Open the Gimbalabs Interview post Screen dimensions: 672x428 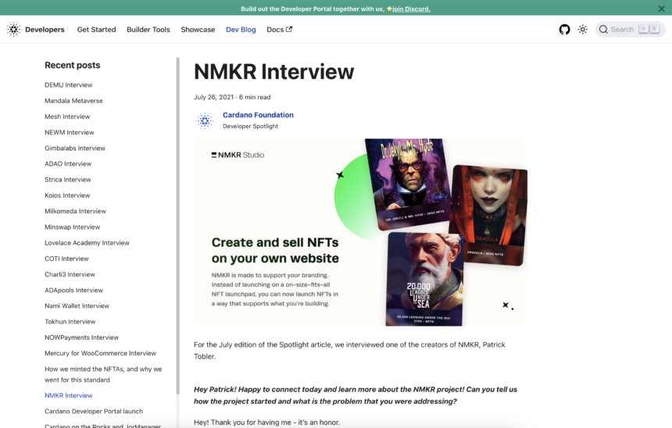pyautogui.click(x=75, y=148)
